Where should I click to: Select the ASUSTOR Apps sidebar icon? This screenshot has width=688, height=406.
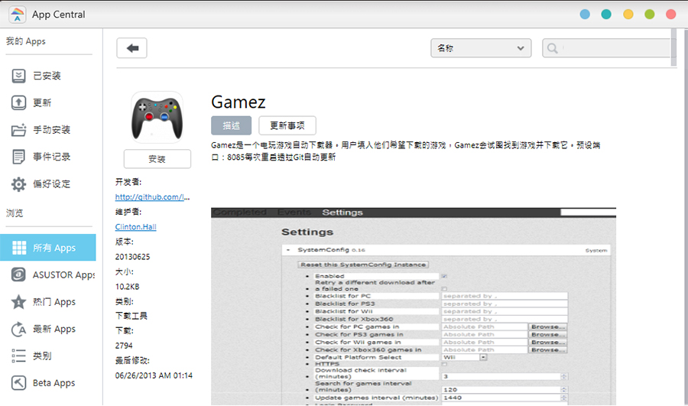coord(19,275)
